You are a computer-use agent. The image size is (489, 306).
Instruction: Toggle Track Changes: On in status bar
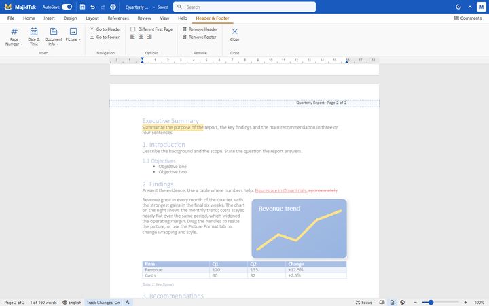point(103,302)
